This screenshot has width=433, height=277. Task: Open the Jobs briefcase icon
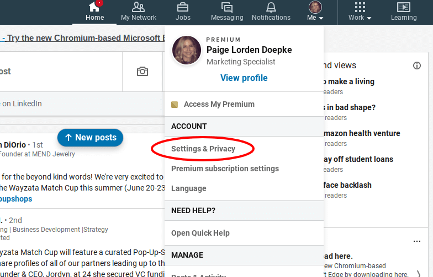(183, 8)
